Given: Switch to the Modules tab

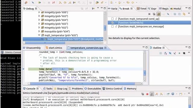Looking at the screenshot, I should coord(176,9).
